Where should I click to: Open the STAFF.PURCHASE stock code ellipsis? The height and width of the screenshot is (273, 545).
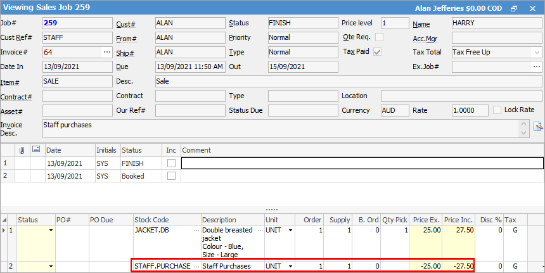[x=196, y=267]
